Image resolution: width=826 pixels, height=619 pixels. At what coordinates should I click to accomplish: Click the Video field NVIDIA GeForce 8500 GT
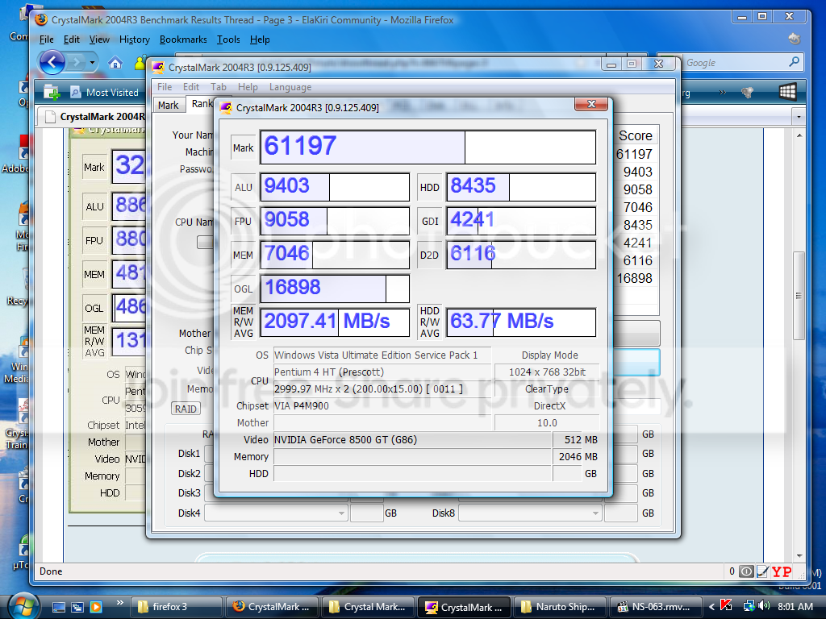(x=412, y=439)
